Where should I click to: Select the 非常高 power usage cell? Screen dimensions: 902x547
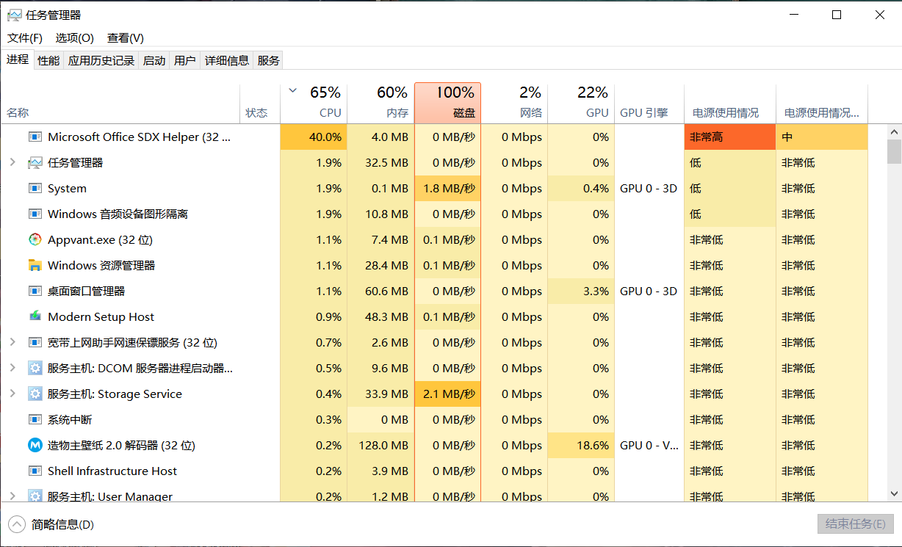730,137
